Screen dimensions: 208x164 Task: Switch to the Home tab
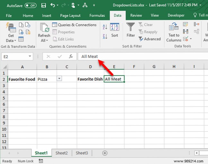pyautogui.click(x=28, y=16)
